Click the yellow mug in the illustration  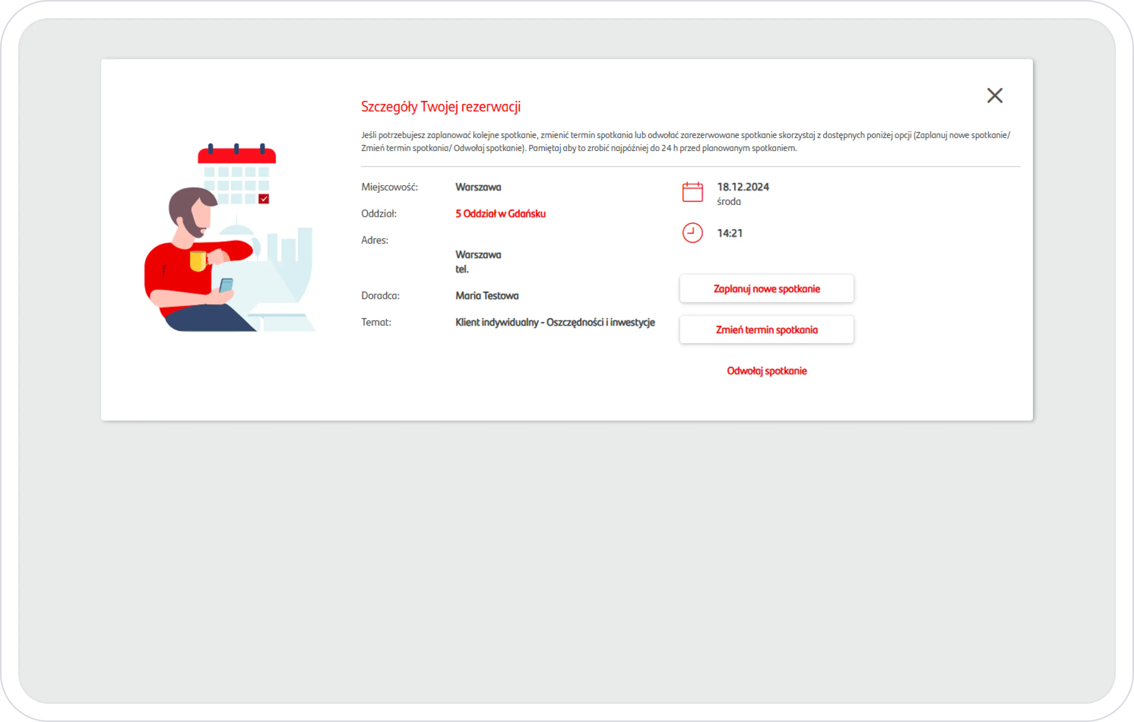click(198, 261)
